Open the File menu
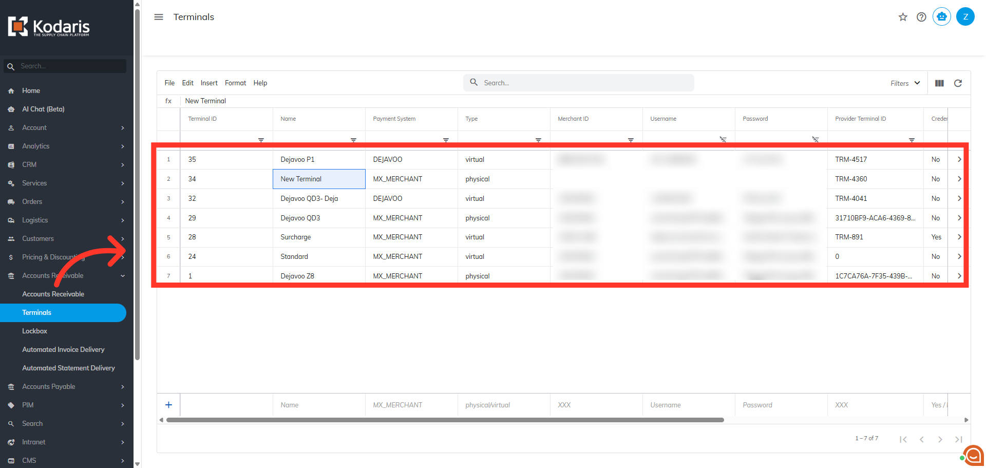 pos(169,83)
